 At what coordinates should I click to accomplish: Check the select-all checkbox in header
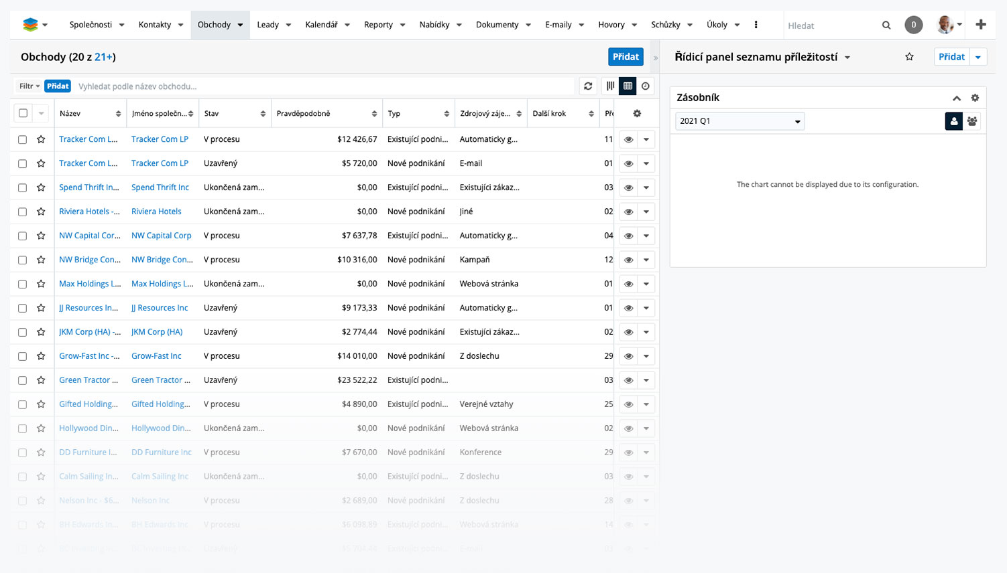click(x=23, y=114)
